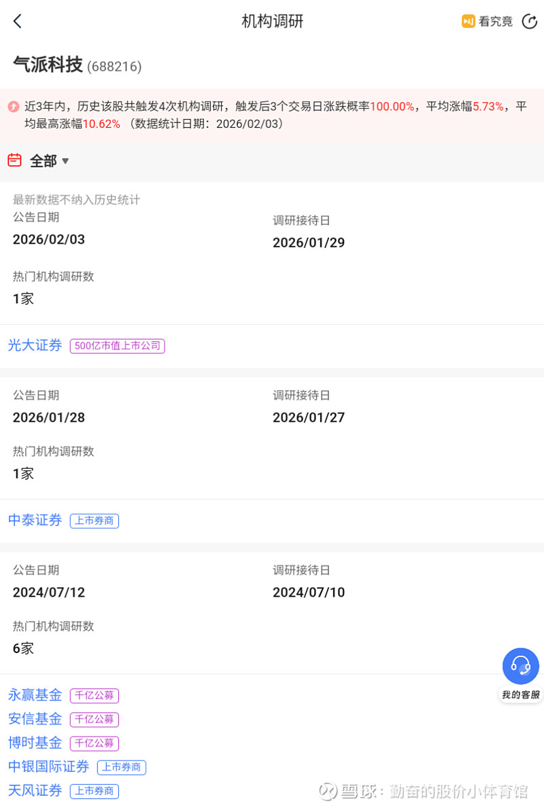Screen dimensions: 544x808
Task: Tap the 500亿市值上市公司 tag
Action: pyautogui.click(x=118, y=346)
